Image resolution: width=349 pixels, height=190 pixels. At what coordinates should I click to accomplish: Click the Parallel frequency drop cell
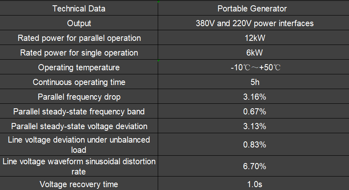click(x=79, y=97)
